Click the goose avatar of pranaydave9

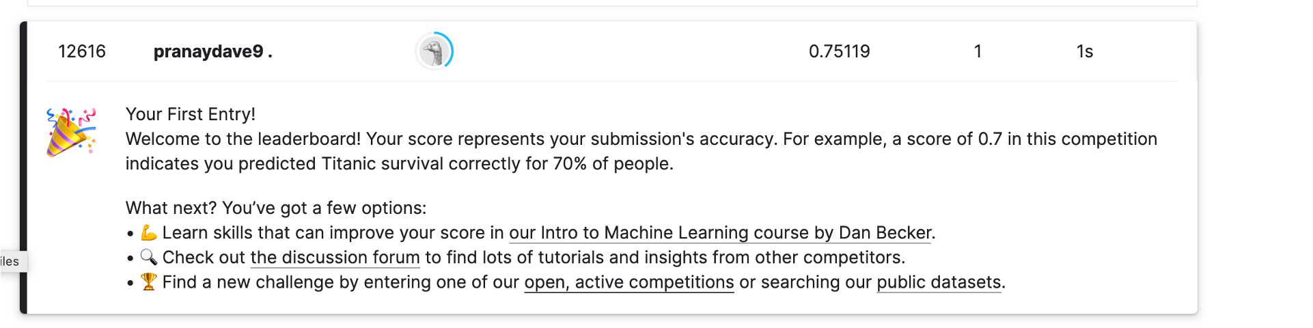[x=434, y=51]
